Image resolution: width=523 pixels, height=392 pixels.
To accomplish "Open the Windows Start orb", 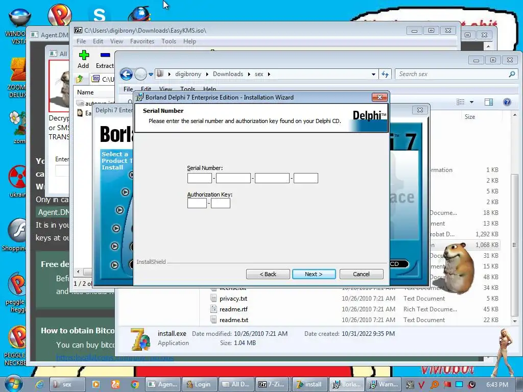I will tap(13, 383).
